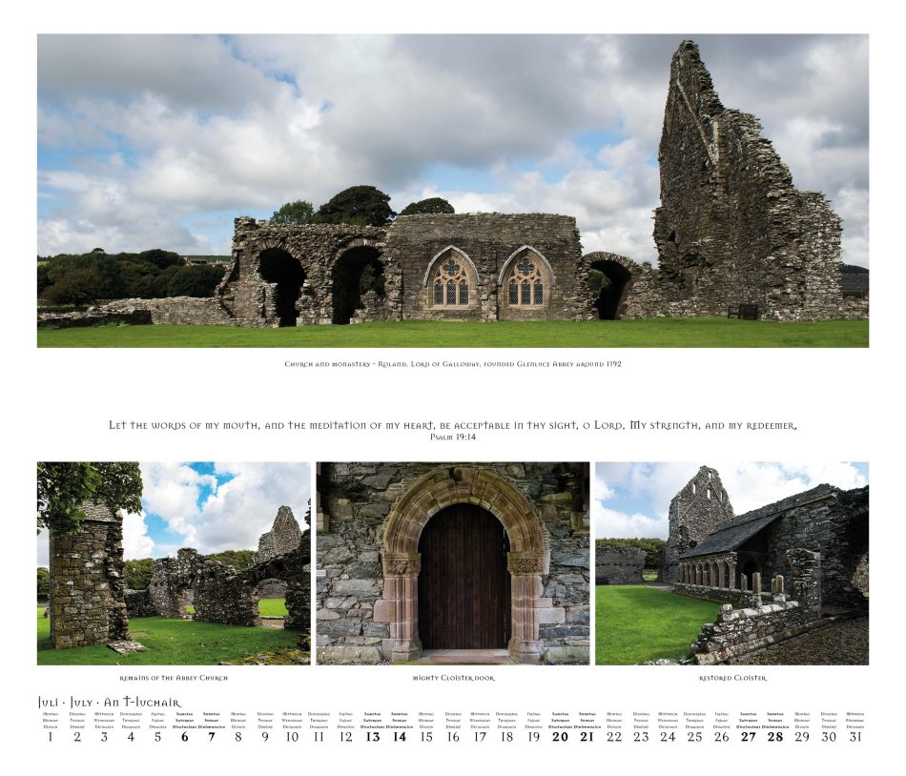Viewport: 906px width, 776px height.
Task: Click the 'Let the words of my mouth' verse
Action: coord(452,424)
